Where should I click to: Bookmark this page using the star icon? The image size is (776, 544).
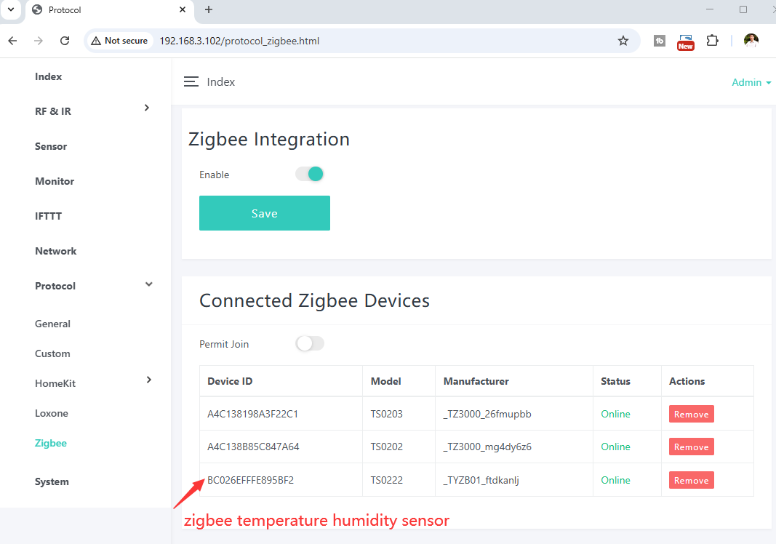click(x=623, y=41)
